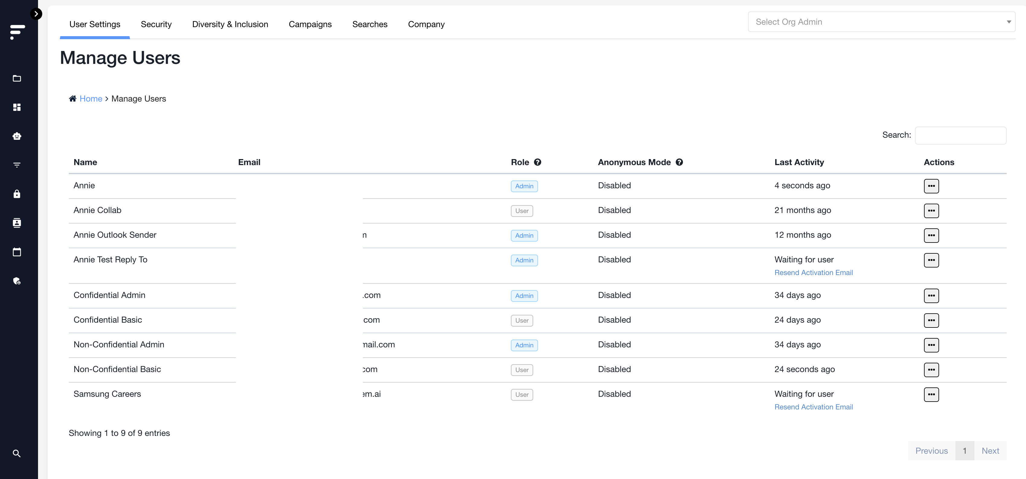Viewport: 1026px width, 479px height.
Task: Go to the Next page
Action: 990,451
